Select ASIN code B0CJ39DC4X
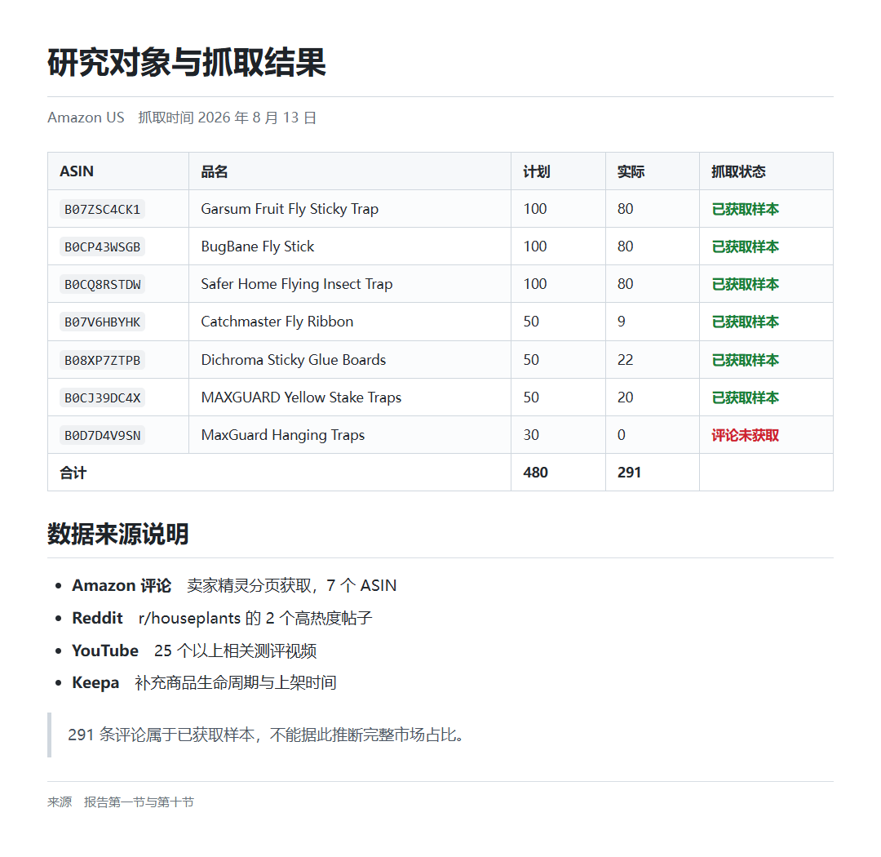Image resolution: width=881 pixels, height=857 pixels. point(102,397)
